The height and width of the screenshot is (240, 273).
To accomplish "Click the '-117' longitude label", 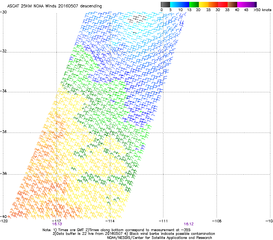I will tap(56, 221).
